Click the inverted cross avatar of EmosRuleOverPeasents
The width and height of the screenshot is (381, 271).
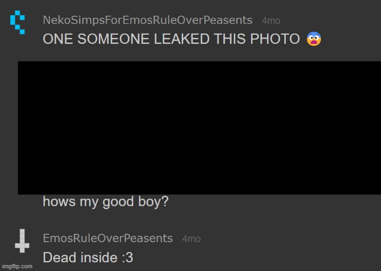22,241
